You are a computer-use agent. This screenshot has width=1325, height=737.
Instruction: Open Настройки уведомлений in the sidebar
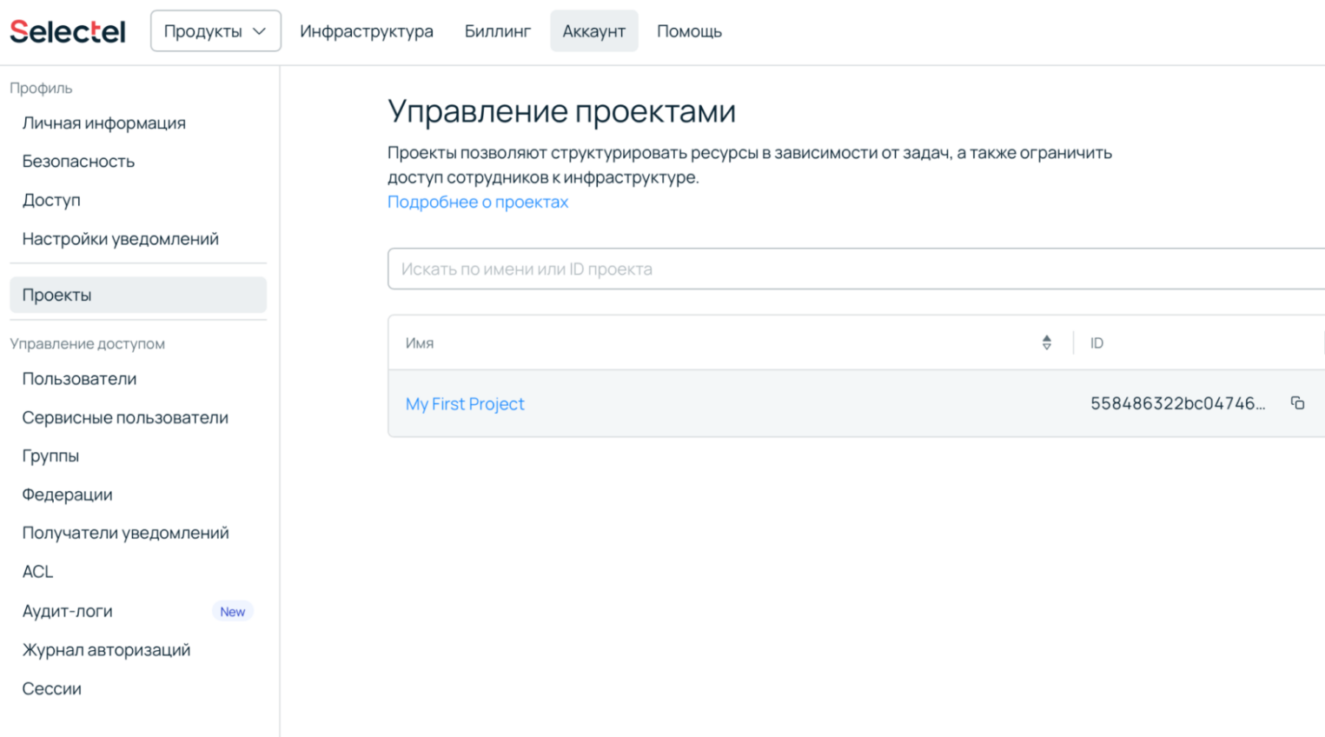[120, 238]
